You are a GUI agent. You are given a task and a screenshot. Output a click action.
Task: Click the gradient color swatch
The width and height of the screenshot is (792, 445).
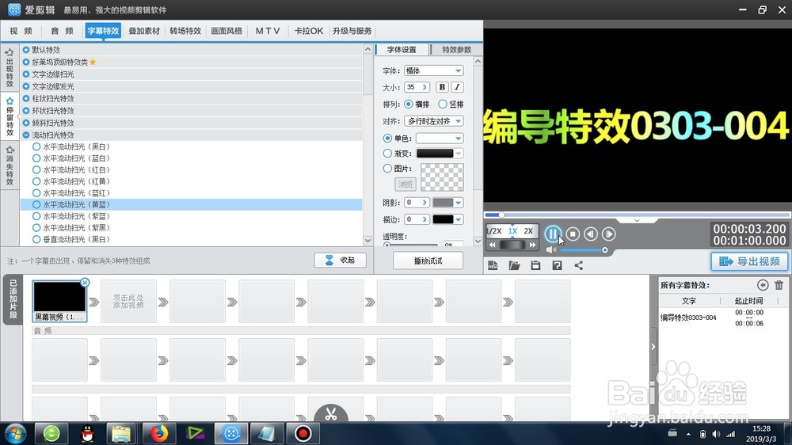click(x=434, y=153)
